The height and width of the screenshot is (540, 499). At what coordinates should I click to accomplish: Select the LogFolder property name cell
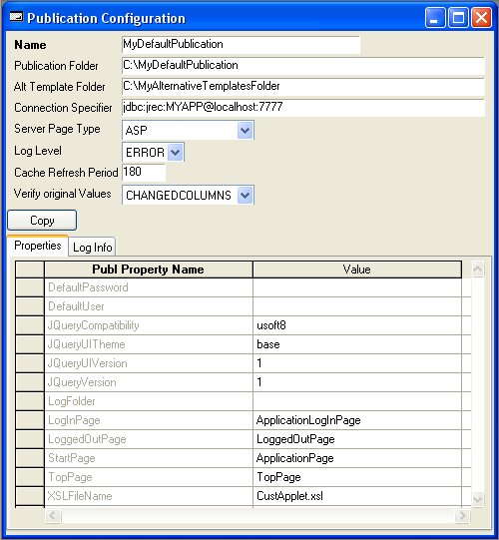click(x=149, y=401)
